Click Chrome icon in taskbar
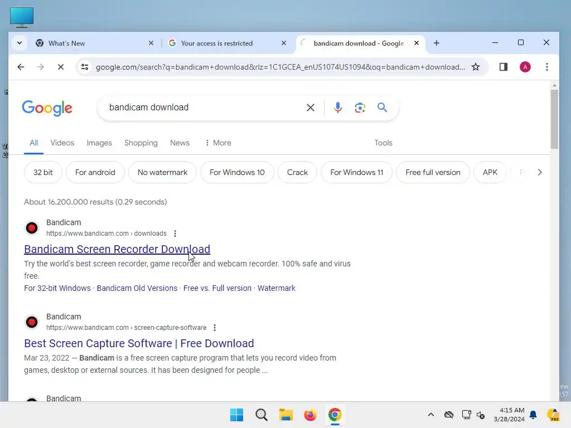This screenshot has height=428, width=571. [x=335, y=415]
